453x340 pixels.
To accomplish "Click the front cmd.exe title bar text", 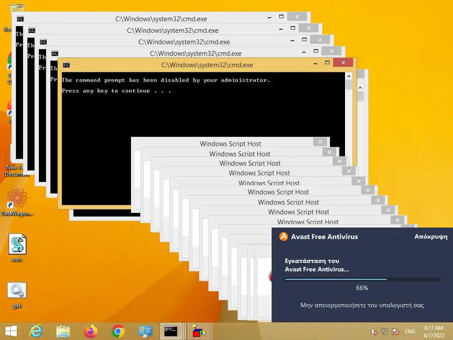I will click(207, 65).
